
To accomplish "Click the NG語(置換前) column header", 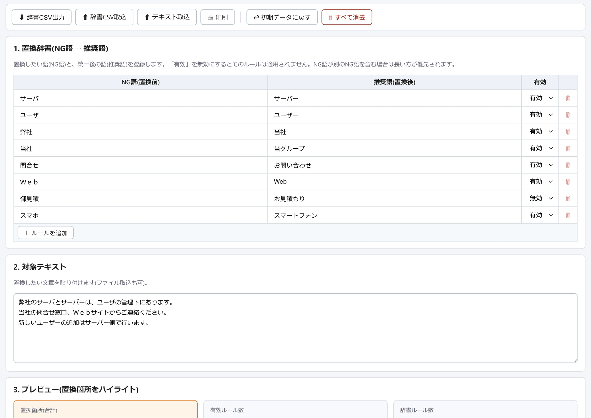I will (x=141, y=82).
